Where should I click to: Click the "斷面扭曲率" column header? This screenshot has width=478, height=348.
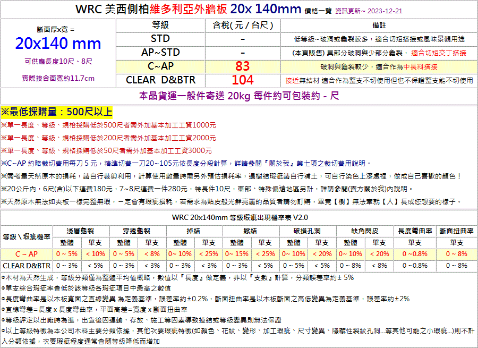[x=456, y=231]
